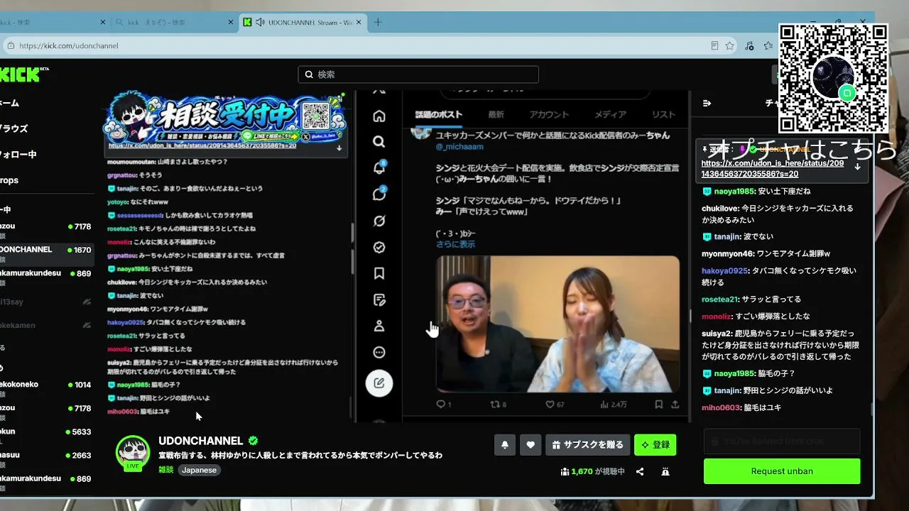Click the green 登録 subscribe button

[x=655, y=445]
